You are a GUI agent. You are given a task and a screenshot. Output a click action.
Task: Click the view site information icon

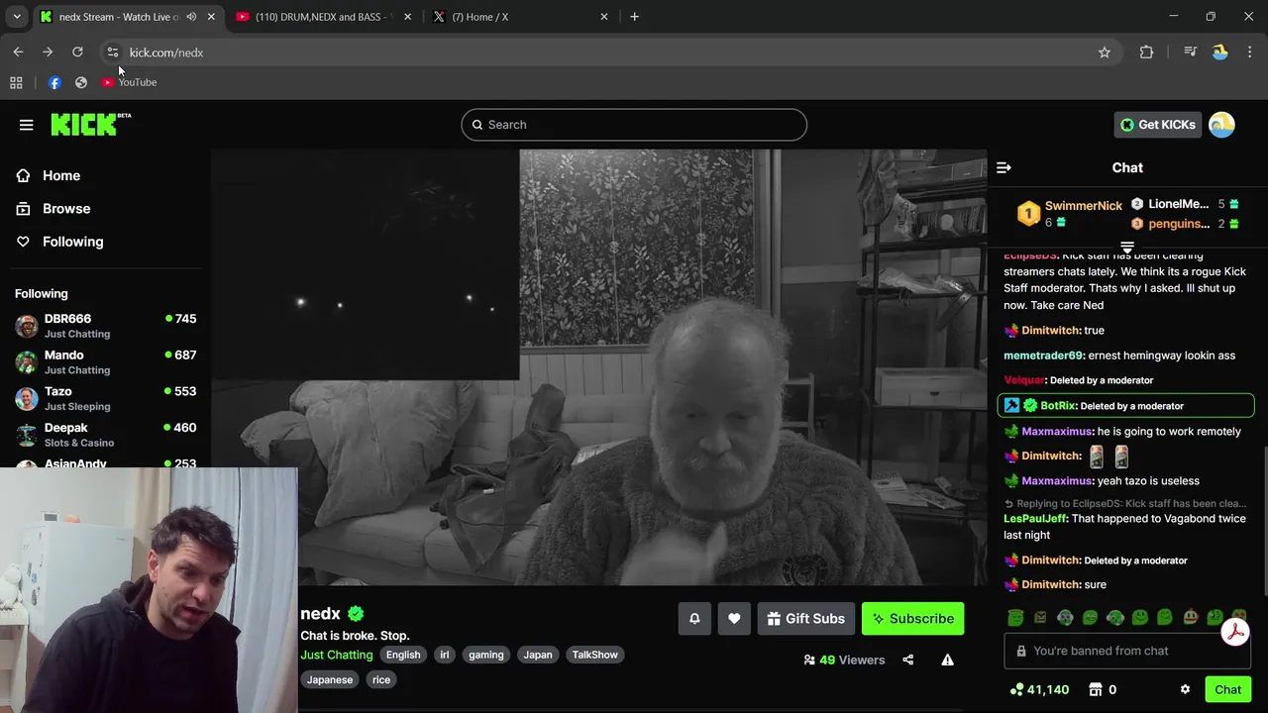[x=112, y=52]
